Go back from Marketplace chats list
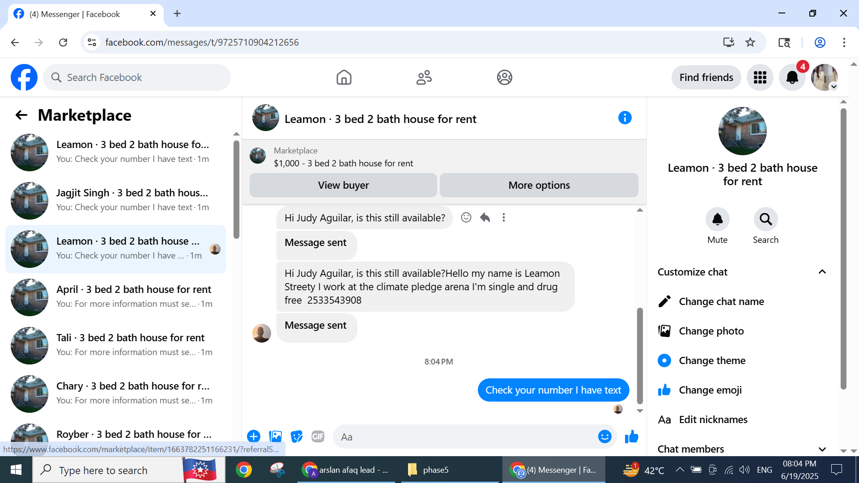 coord(21,115)
